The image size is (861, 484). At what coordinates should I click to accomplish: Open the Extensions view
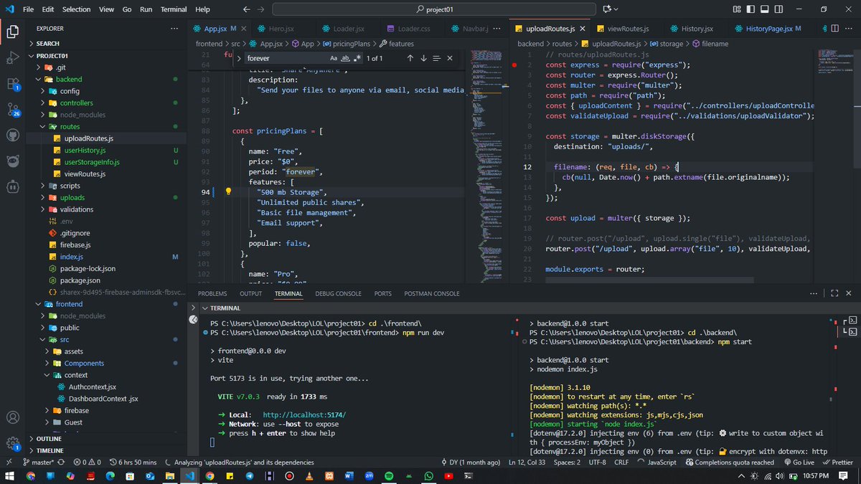[12, 85]
